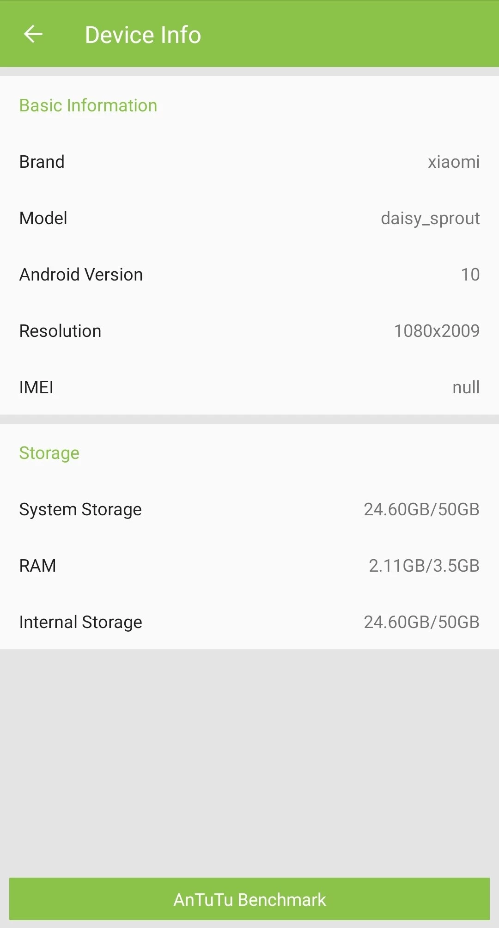The image size is (499, 928).
Task: Tap the Basic Information section header
Action: point(88,106)
